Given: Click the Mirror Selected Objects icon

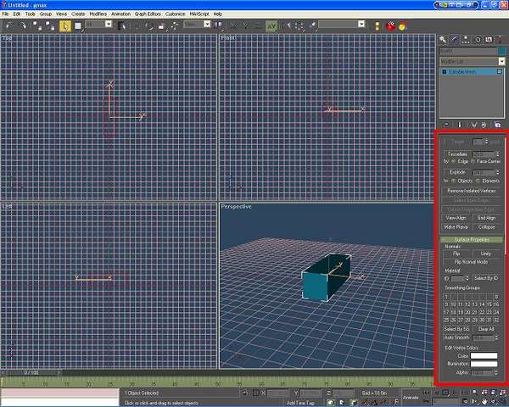Looking at the screenshot, I should pyautogui.click(x=287, y=26).
